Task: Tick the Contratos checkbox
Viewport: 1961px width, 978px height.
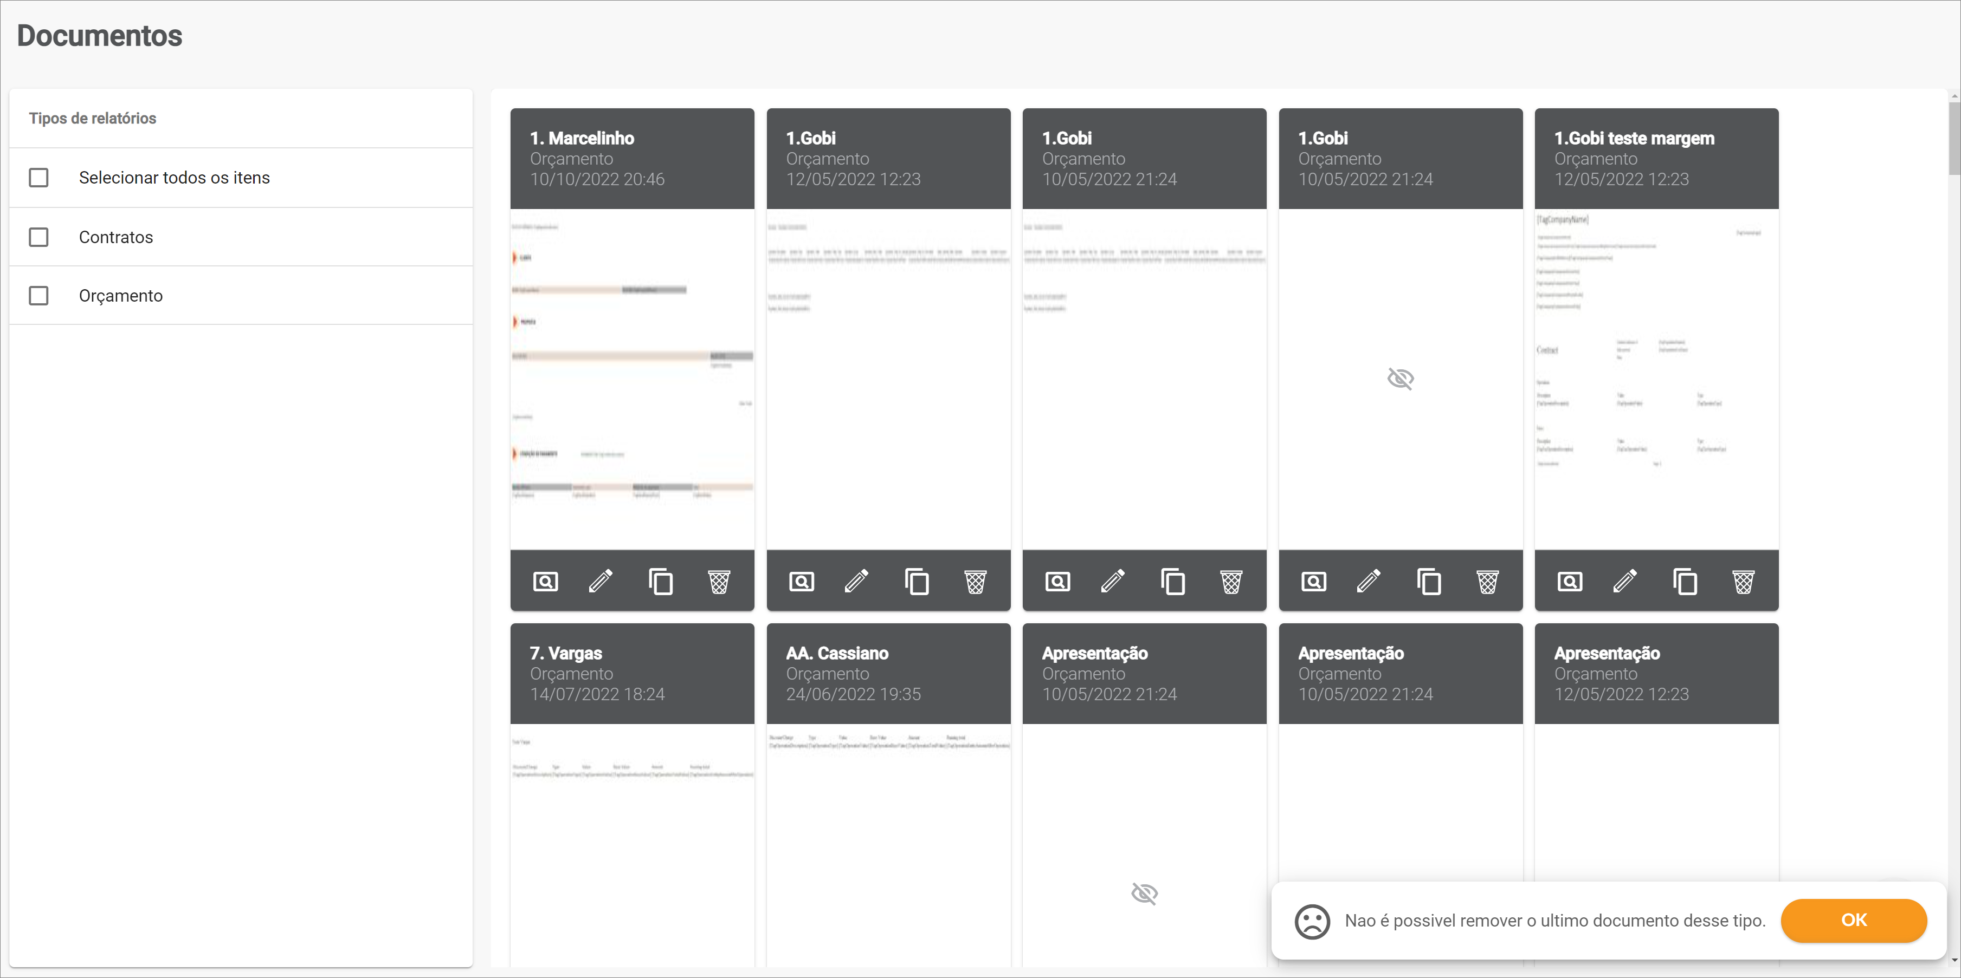Action: coord(39,237)
